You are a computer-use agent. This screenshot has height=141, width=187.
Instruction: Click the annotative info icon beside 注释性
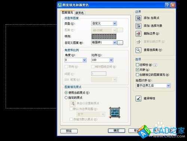pyautogui.click(x=155, y=65)
